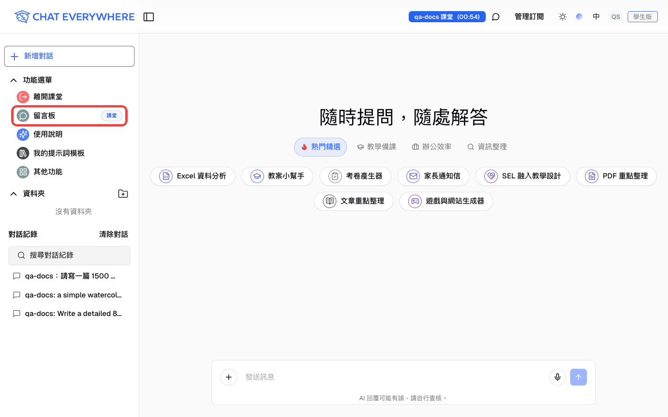Choose 家長通知信 prompt
Viewport: 668px width, 417px height.
(433, 176)
